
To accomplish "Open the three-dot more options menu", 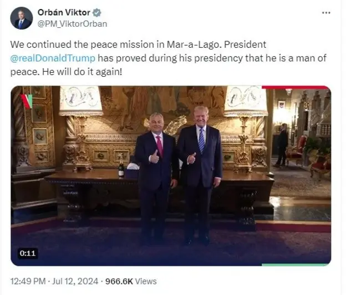I will coord(326,13).
